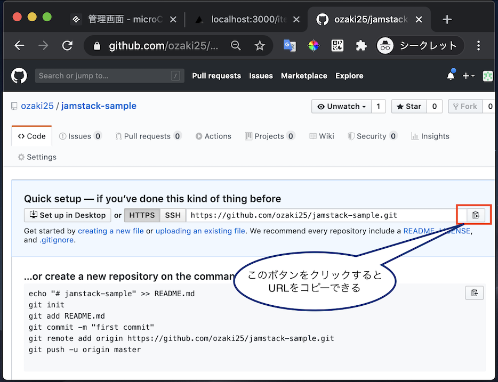Expand the Unwatch dropdown
The image size is (498, 382).
341,106
